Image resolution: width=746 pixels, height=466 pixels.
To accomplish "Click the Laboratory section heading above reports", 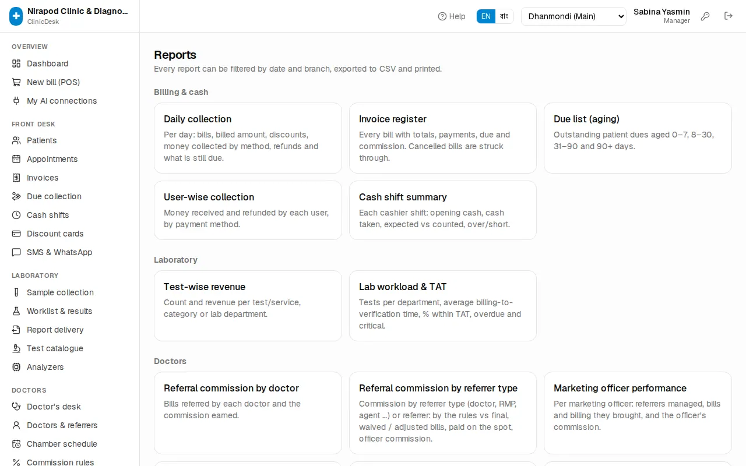I will [x=175, y=260].
